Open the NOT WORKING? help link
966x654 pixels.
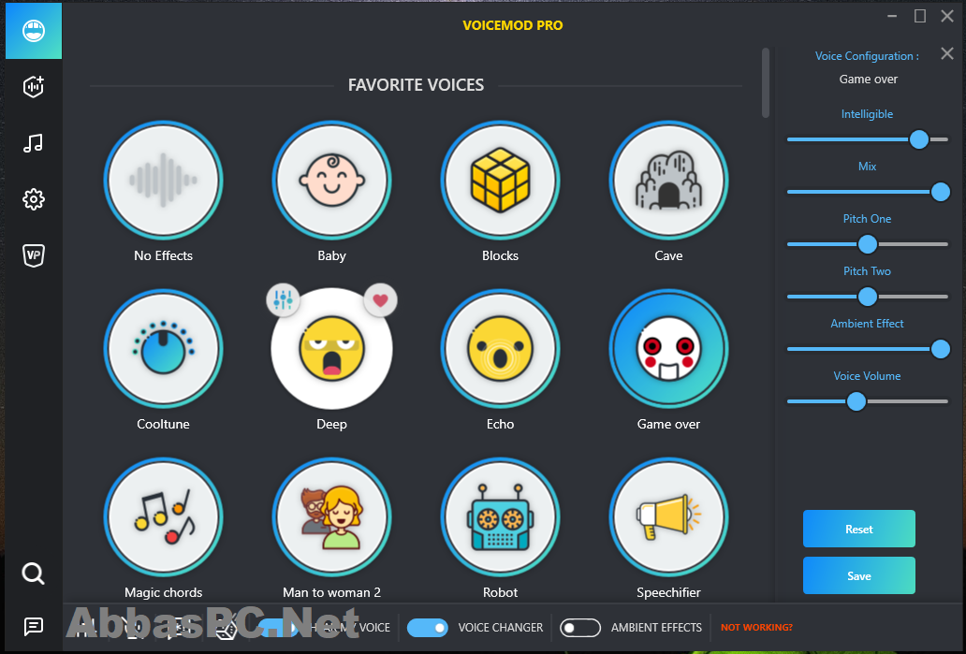756,627
